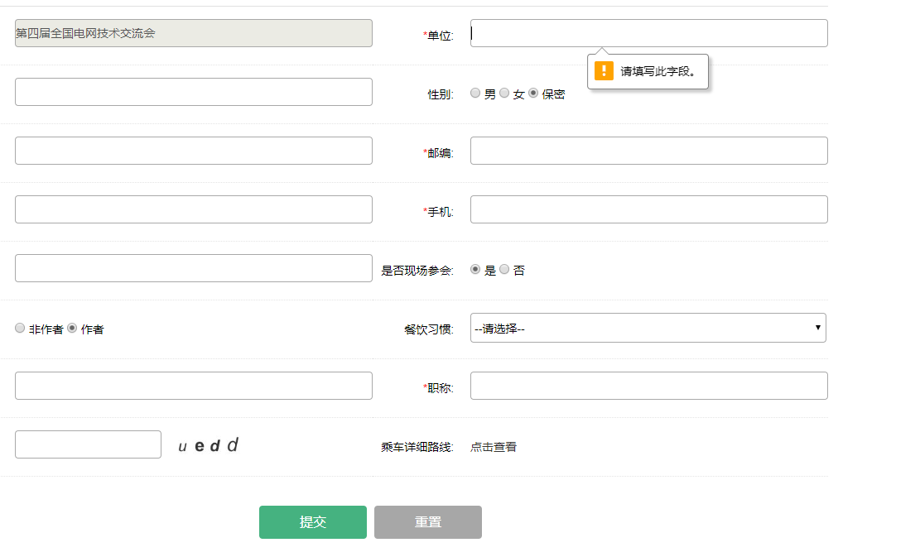Click the 第四届全国电网技术交流会 field
This screenshot has width=920, height=557.
tap(193, 33)
